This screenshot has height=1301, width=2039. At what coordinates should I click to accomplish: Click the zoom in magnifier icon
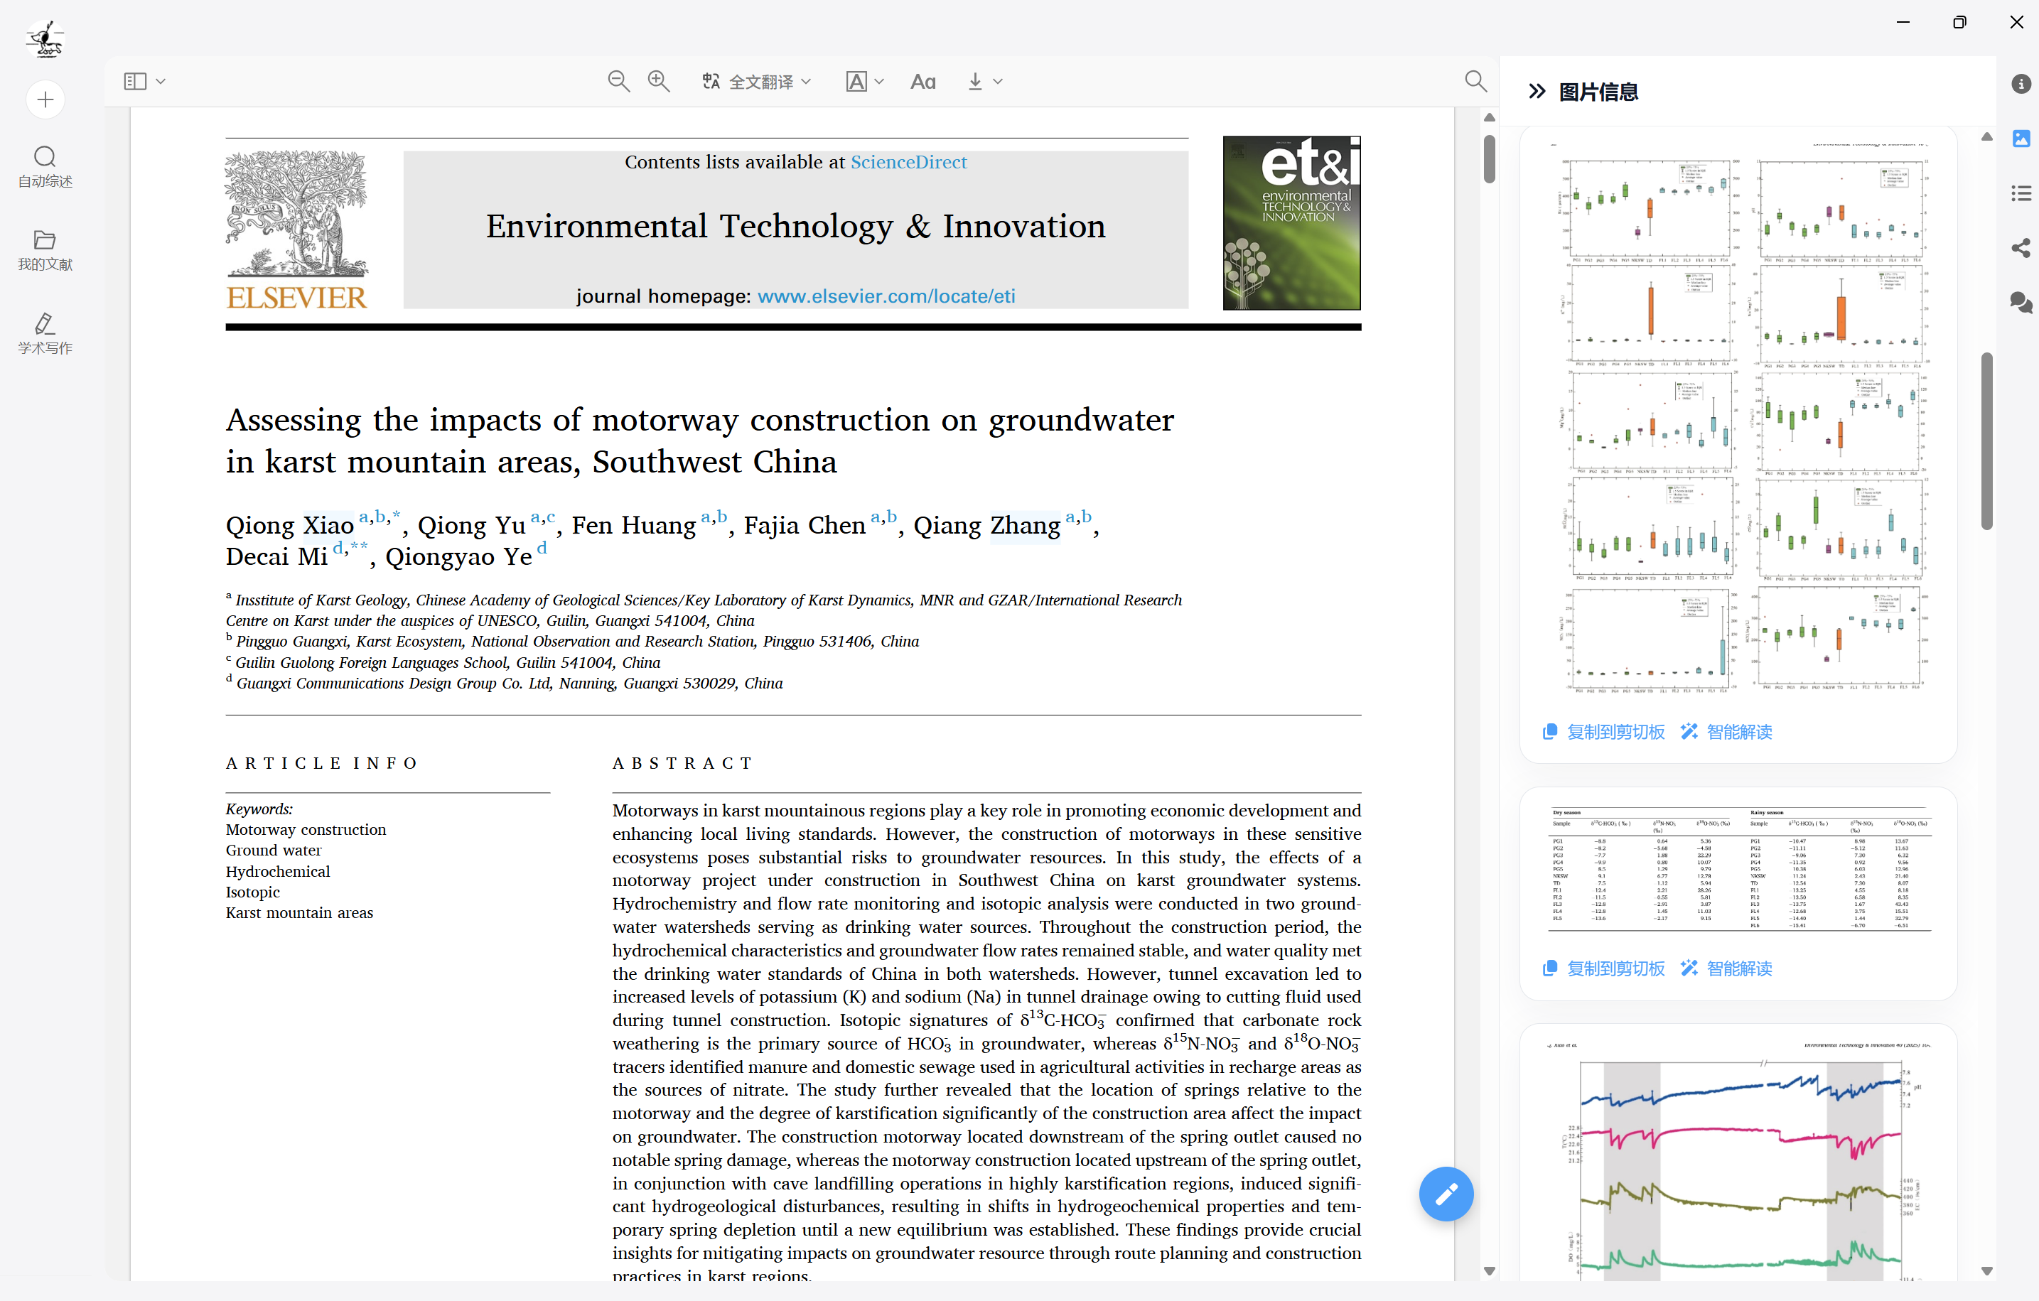point(658,81)
